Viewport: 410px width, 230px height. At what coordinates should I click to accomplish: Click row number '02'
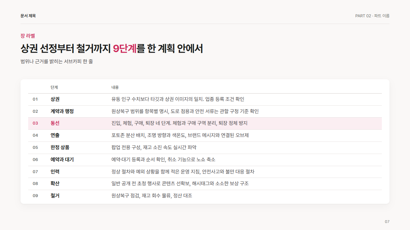point(35,111)
